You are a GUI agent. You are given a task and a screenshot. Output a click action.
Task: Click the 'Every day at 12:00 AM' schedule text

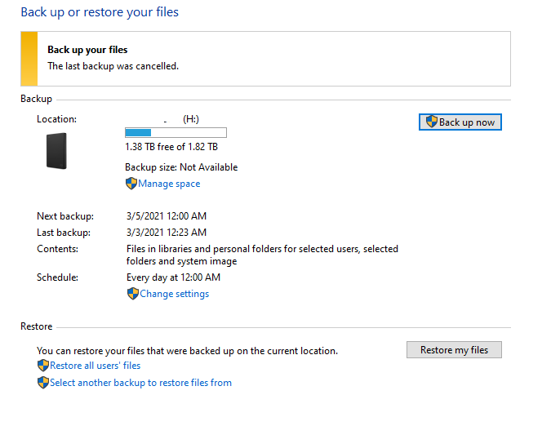pos(173,277)
